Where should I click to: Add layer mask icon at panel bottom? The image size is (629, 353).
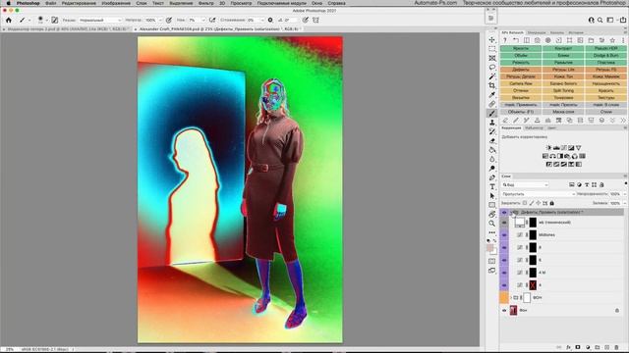coord(578,347)
